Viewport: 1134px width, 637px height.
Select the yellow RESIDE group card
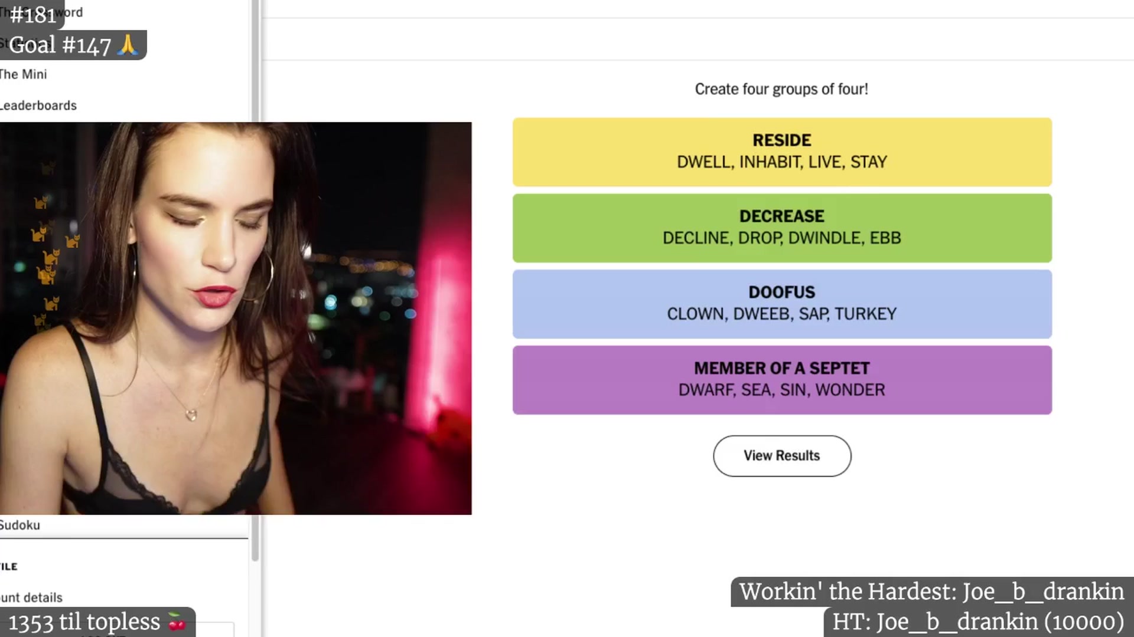click(782, 152)
